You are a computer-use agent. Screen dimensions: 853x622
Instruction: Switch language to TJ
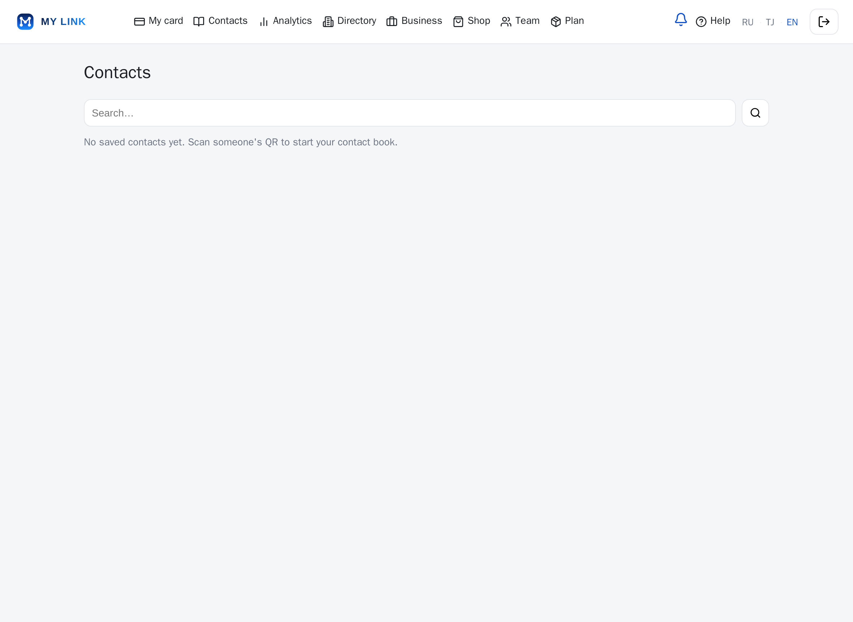point(770,22)
